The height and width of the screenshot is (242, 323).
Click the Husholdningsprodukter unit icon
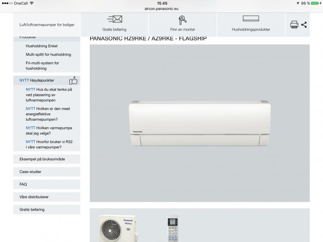tap(251, 18)
